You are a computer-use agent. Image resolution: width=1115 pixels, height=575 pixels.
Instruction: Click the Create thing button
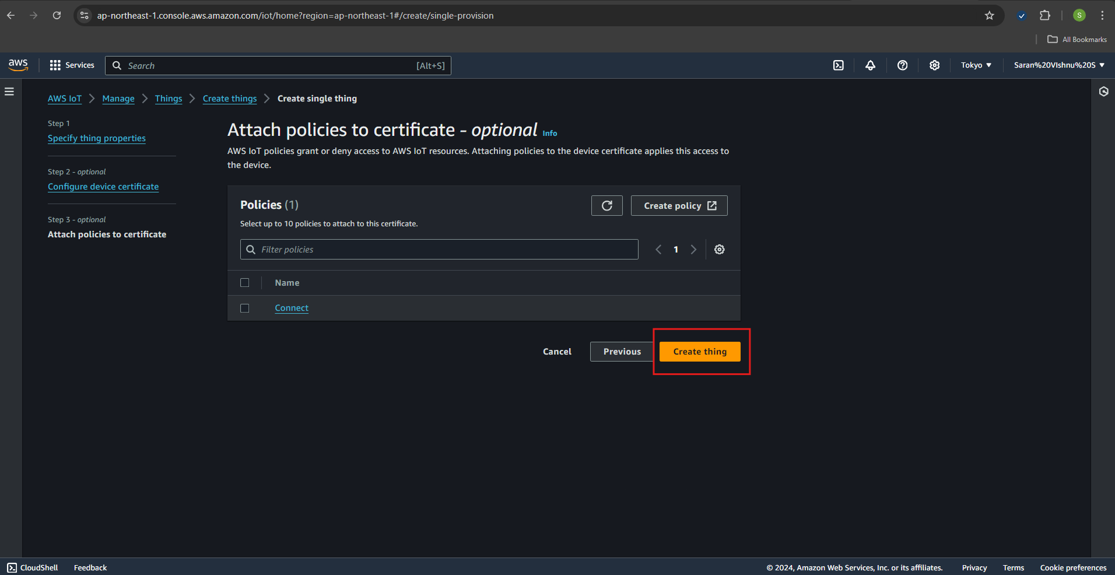click(x=700, y=352)
